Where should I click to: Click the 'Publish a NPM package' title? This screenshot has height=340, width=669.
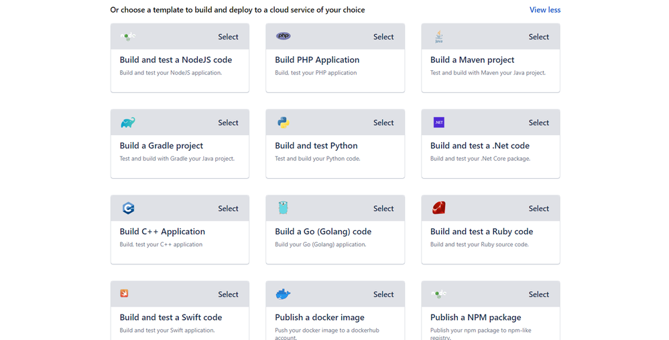tap(475, 317)
